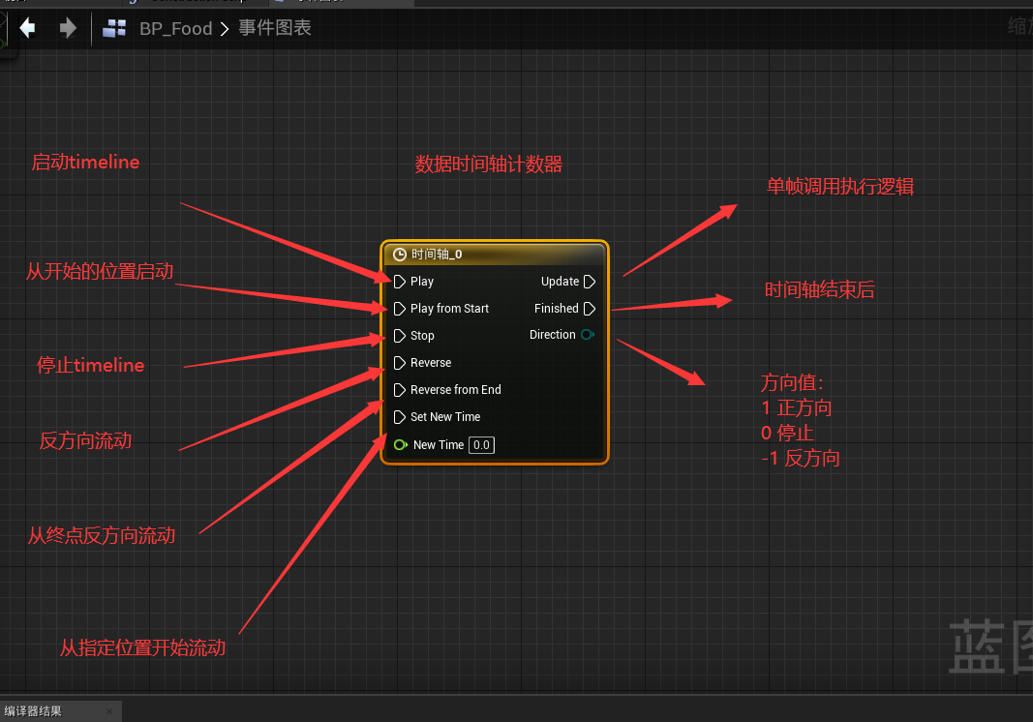Click the Direction output data pin
The image size is (1033, 722).
coord(588,335)
